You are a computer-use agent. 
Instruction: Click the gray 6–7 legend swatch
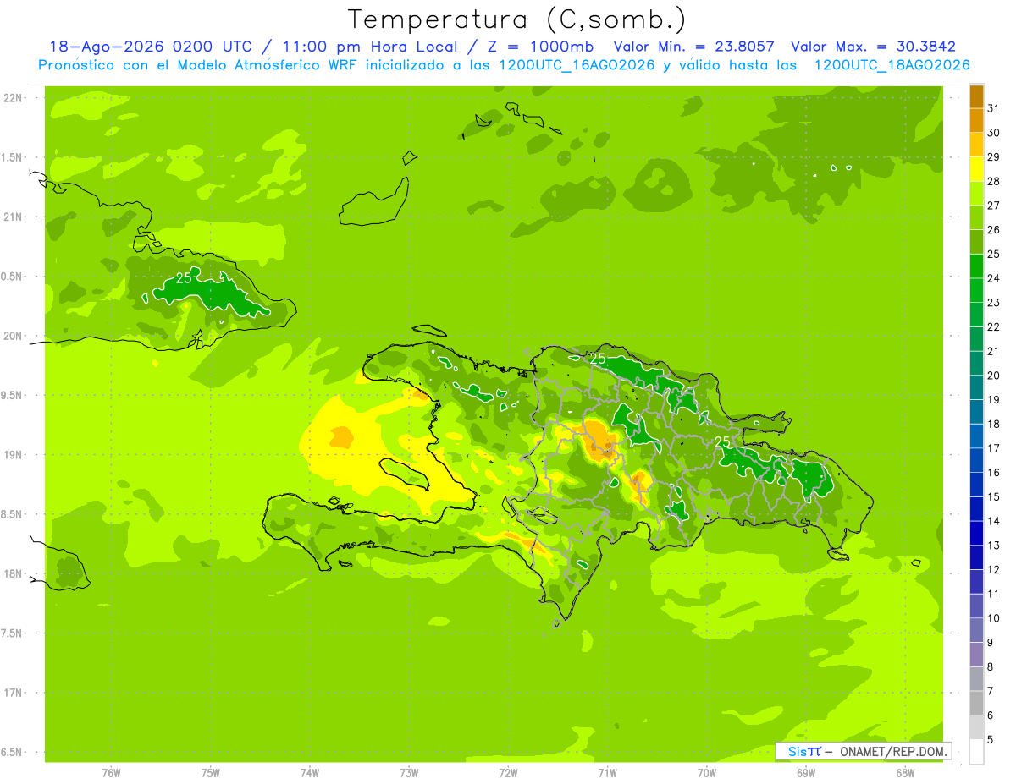coord(976,704)
